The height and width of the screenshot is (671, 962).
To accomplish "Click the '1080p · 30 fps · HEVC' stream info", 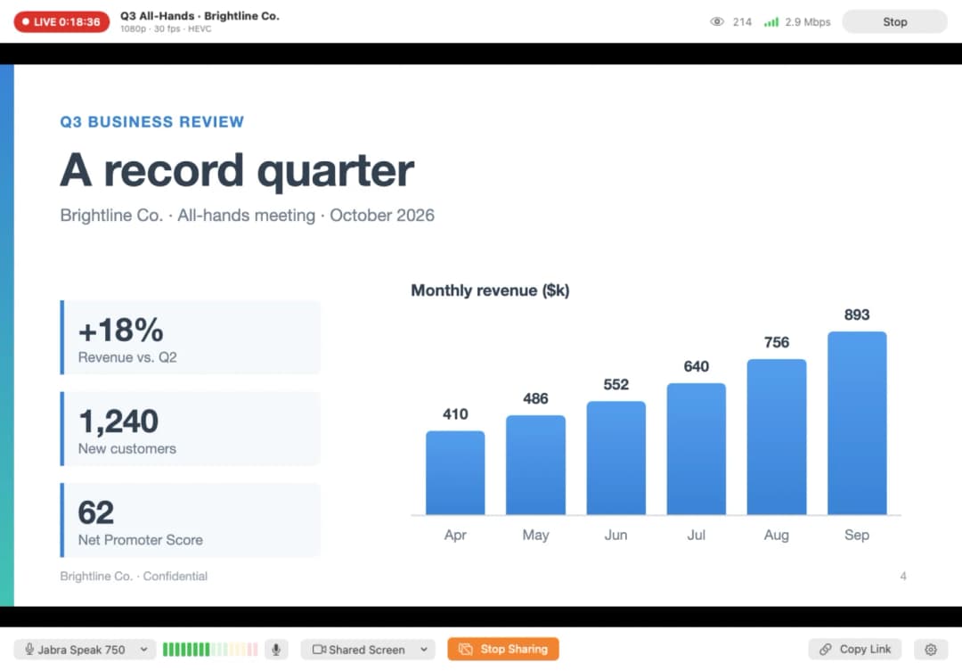I will tap(166, 29).
